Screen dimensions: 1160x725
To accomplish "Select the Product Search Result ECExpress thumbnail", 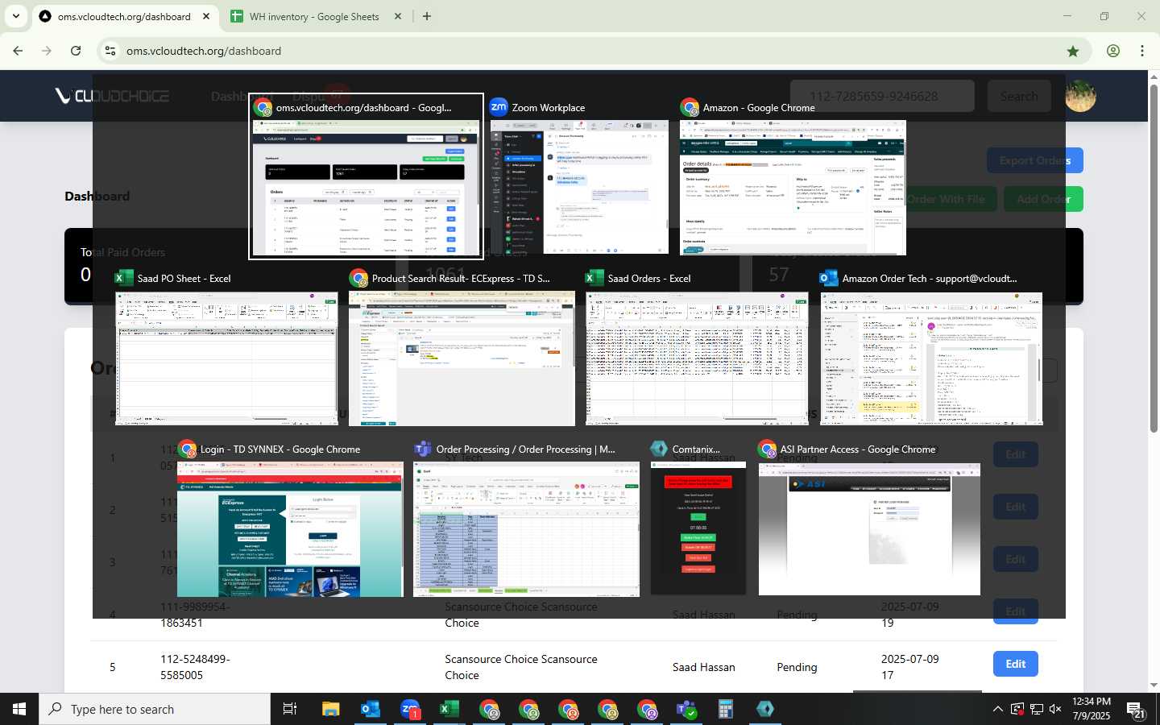I will (x=462, y=358).
